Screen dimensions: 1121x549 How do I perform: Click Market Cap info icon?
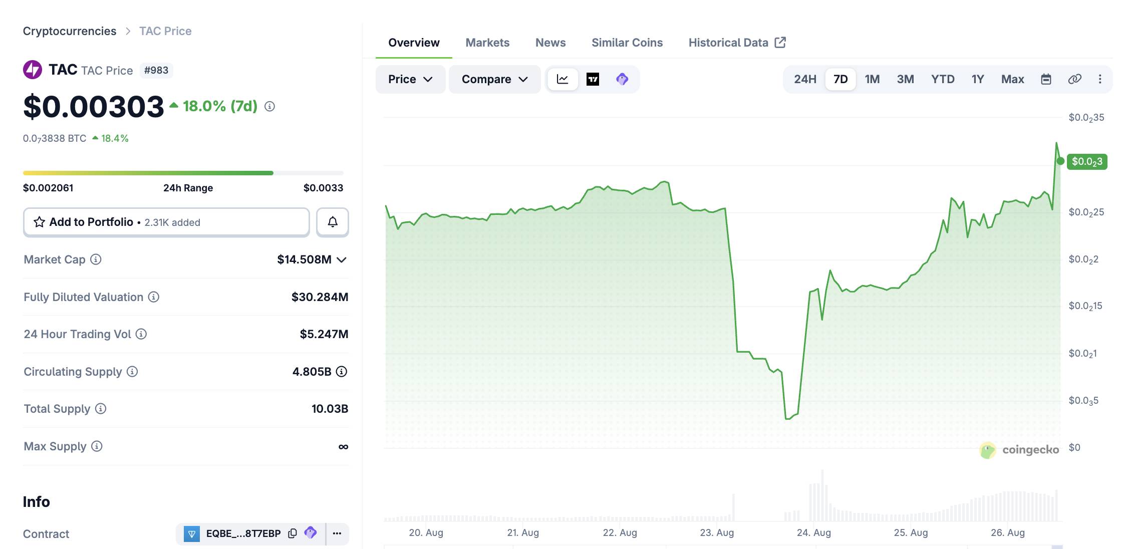pos(96,259)
